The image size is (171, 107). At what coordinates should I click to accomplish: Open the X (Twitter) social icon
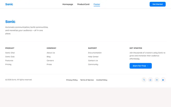coord(144,80)
